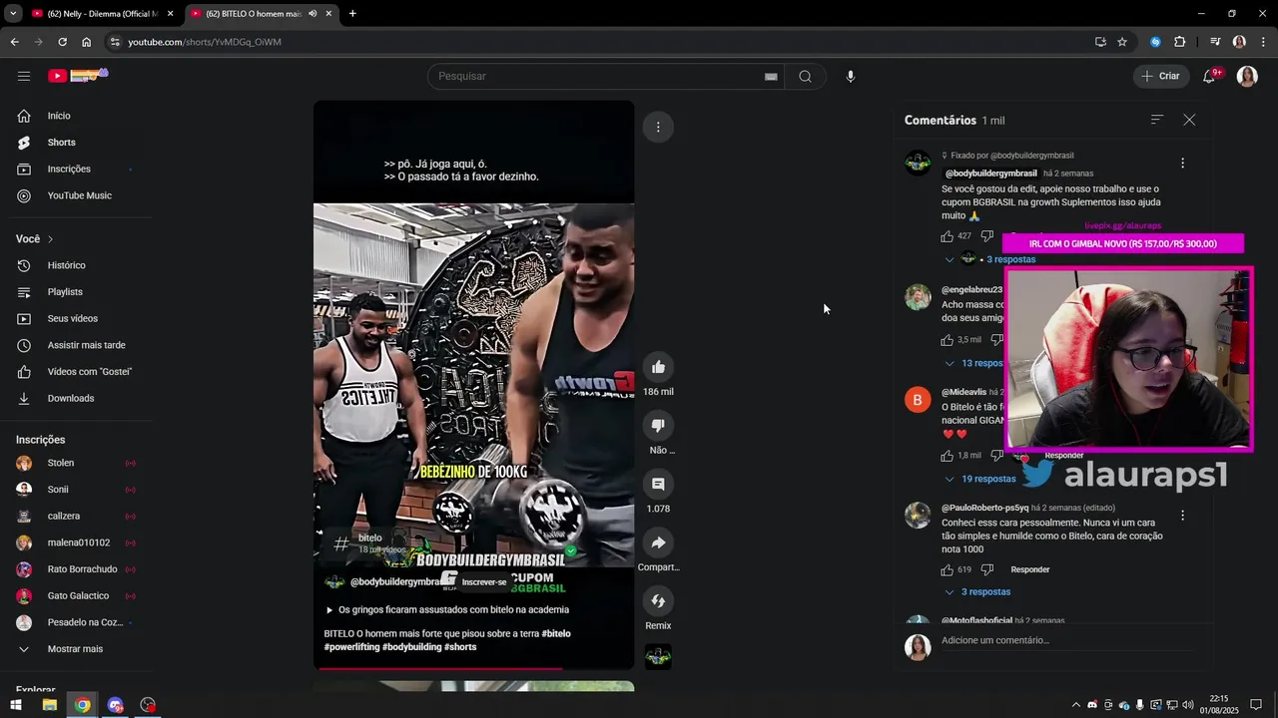Expand subscriptions with Mostrar mais
Viewport: 1278px width, 718px height.
[x=75, y=649]
